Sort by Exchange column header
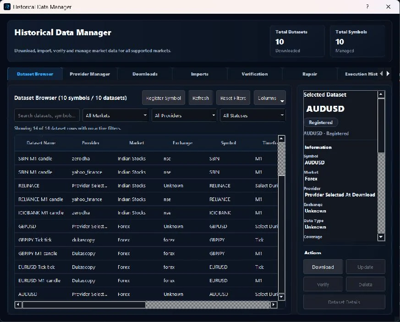The height and width of the screenshot is (322, 400). (182, 143)
